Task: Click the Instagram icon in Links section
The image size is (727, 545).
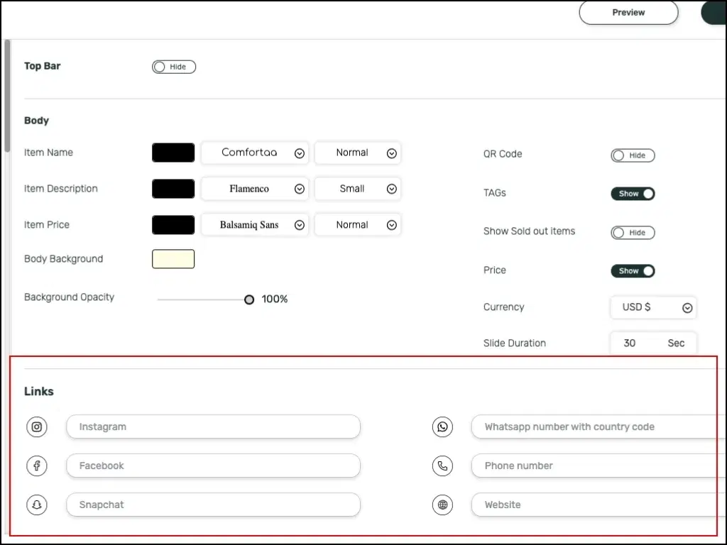Action: click(x=36, y=426)
